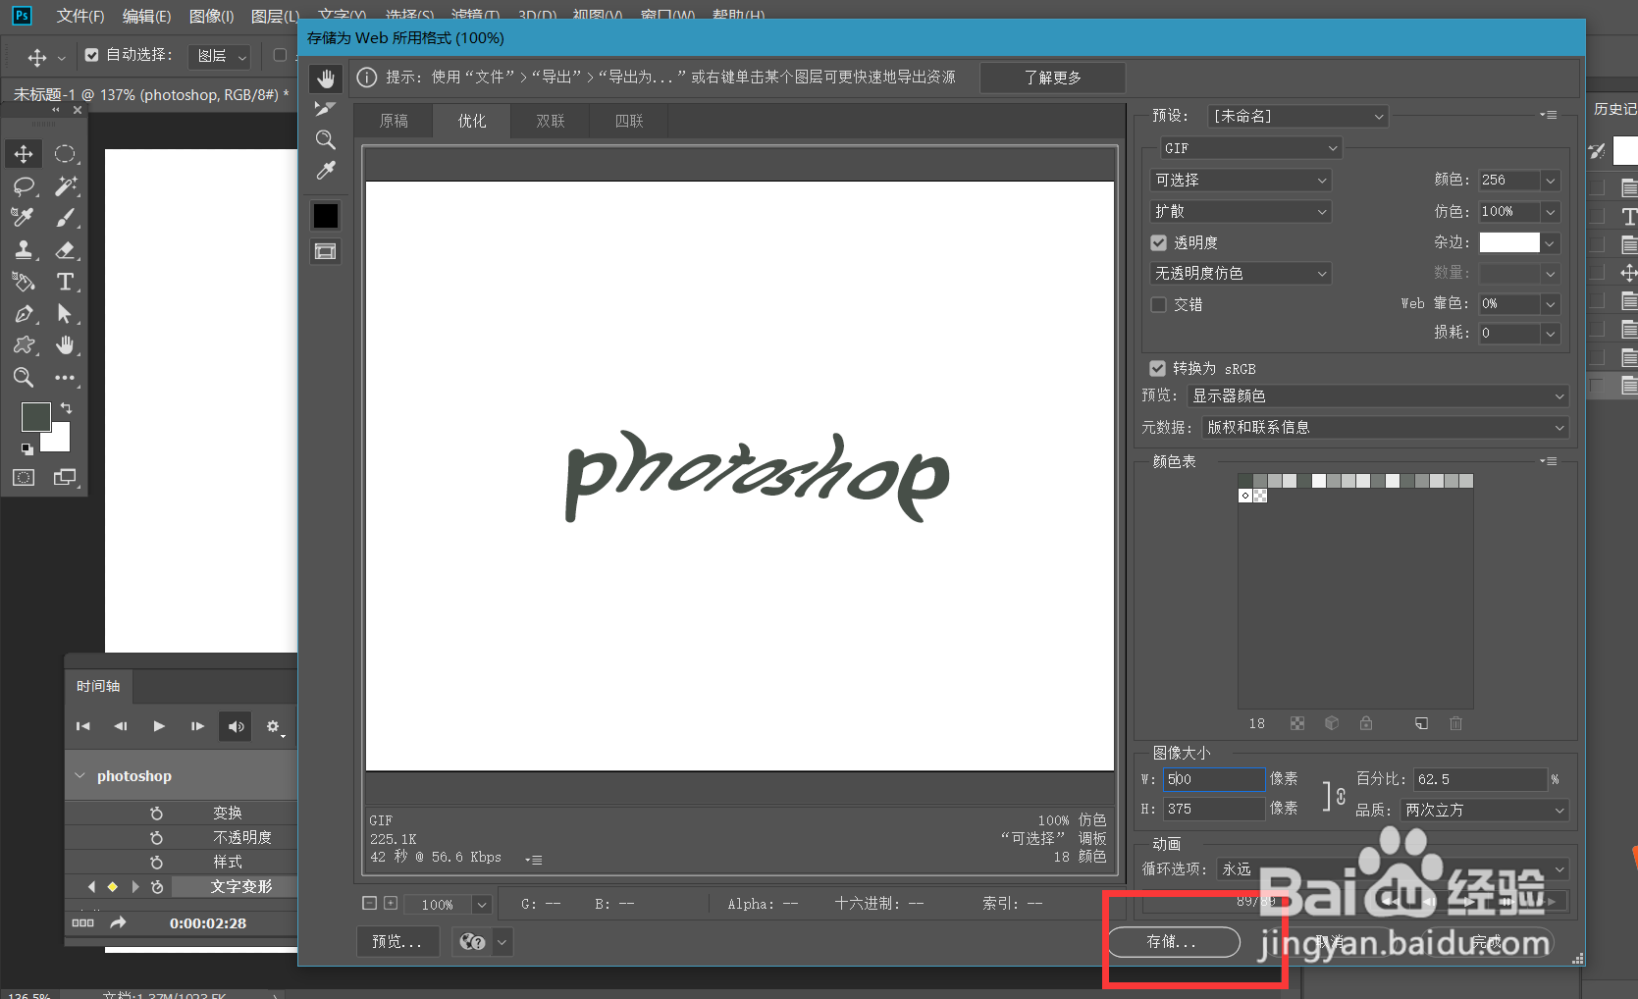Click the Preview button

397,942
